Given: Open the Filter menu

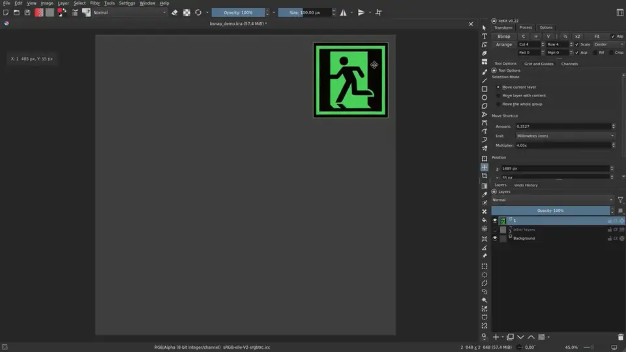Looking at the screenshot, I should click(x=95, y=3).
